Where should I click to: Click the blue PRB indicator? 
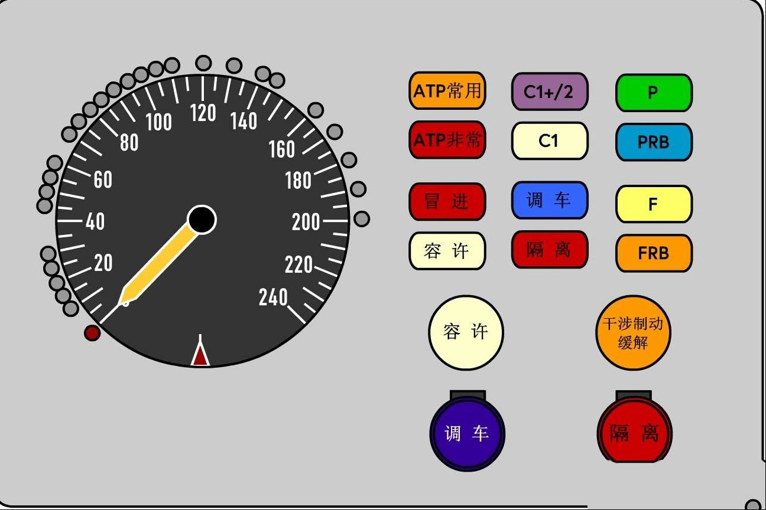[654, 142]
